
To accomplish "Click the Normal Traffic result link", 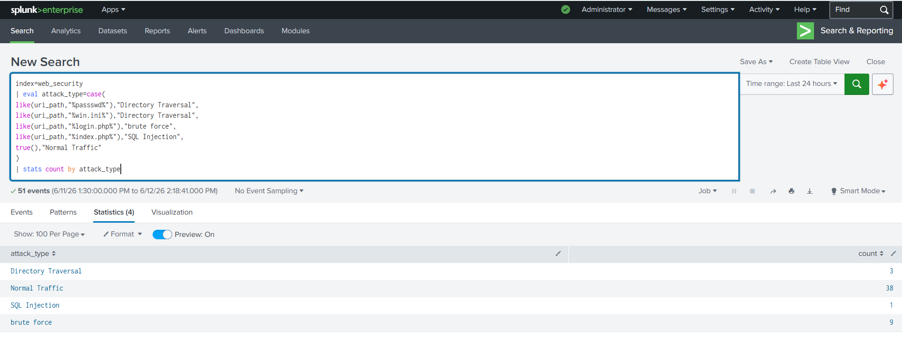I will (37, 288).
